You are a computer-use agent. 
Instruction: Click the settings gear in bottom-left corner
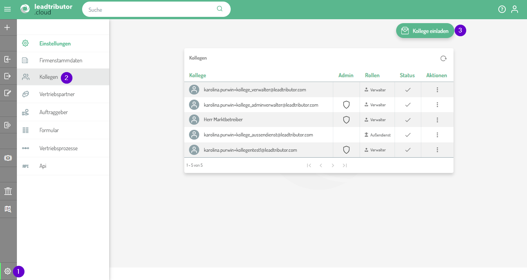point(7,271)
